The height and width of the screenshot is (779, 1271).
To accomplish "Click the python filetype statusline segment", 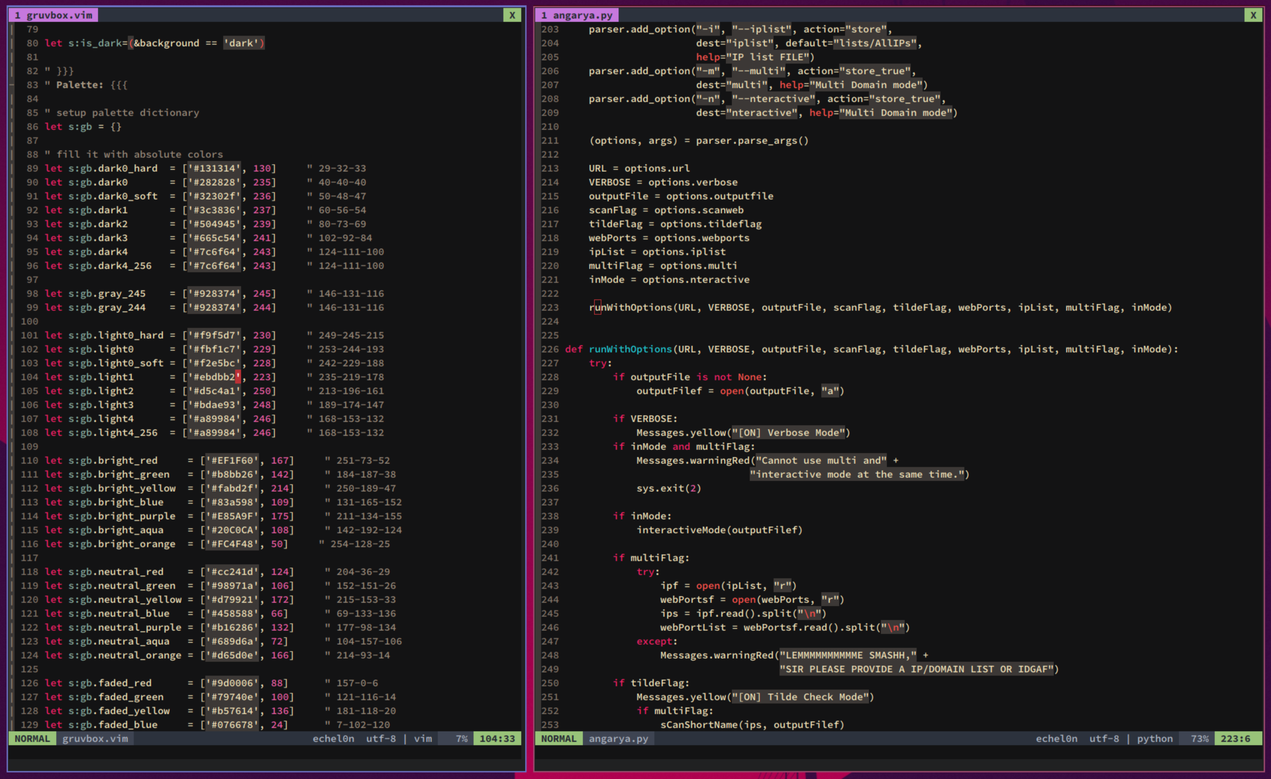I will point(1154,738).
